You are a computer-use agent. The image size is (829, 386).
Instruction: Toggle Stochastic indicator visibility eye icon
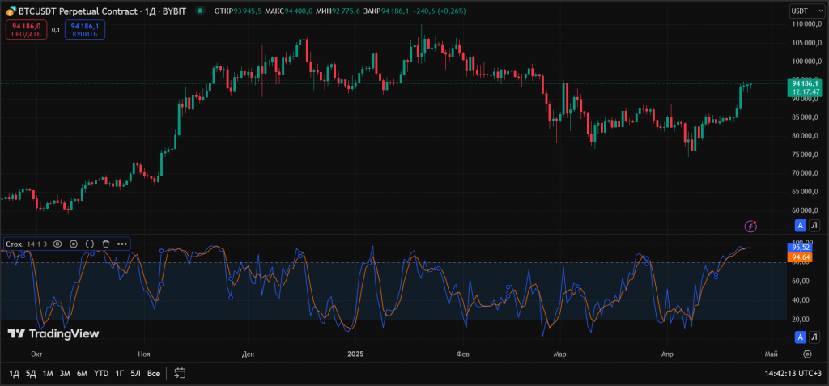tap(57, 244)
